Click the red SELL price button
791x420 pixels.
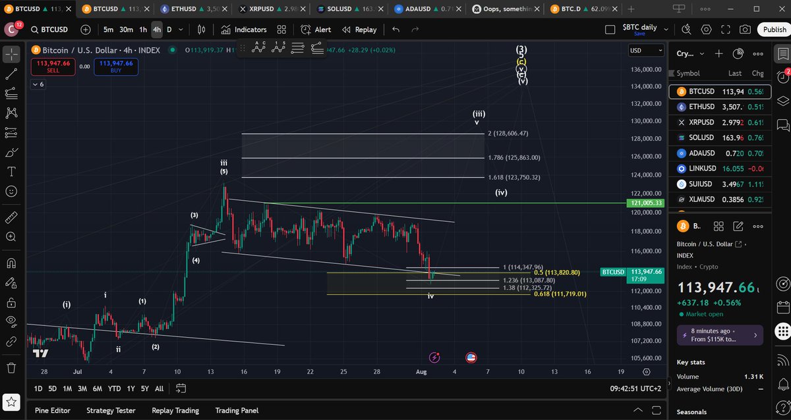point(51,66)
